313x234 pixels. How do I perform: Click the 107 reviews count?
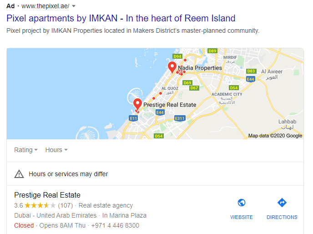[66, 205]
